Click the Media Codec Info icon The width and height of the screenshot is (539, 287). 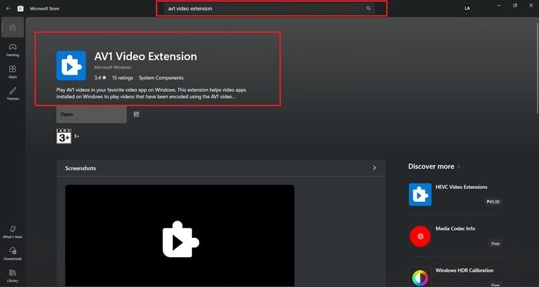point(420,237)
